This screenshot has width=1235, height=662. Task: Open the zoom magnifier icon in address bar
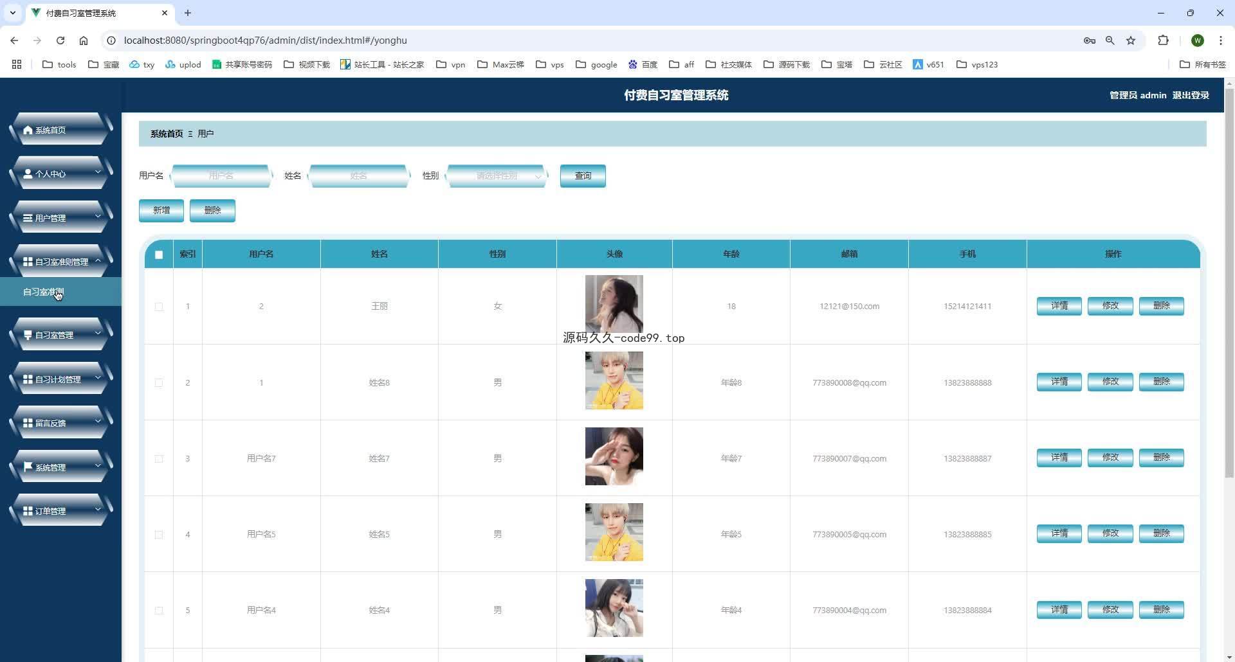click(x=1110, y=40)
